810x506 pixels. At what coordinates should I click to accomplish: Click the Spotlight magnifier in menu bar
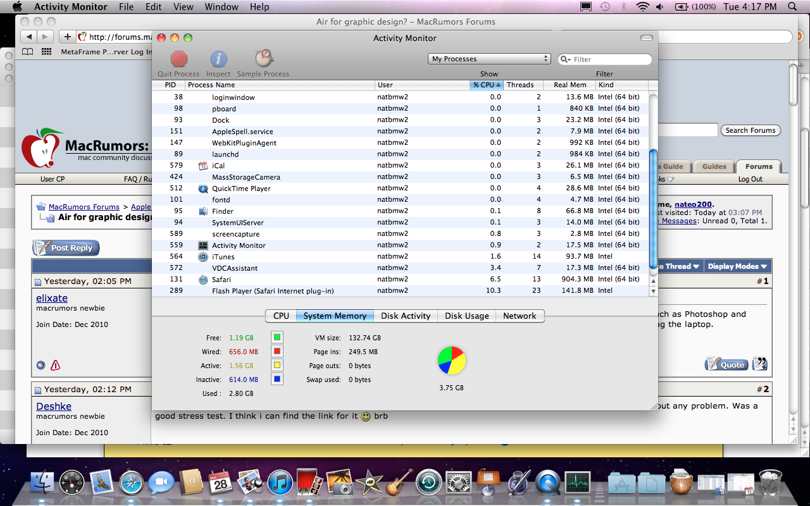pos(793,7)
